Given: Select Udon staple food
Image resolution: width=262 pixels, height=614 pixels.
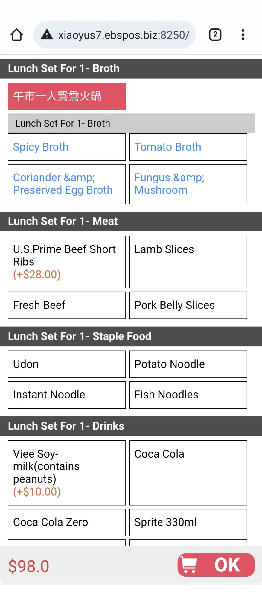Looking at the screenshot, I should (67, 364).
